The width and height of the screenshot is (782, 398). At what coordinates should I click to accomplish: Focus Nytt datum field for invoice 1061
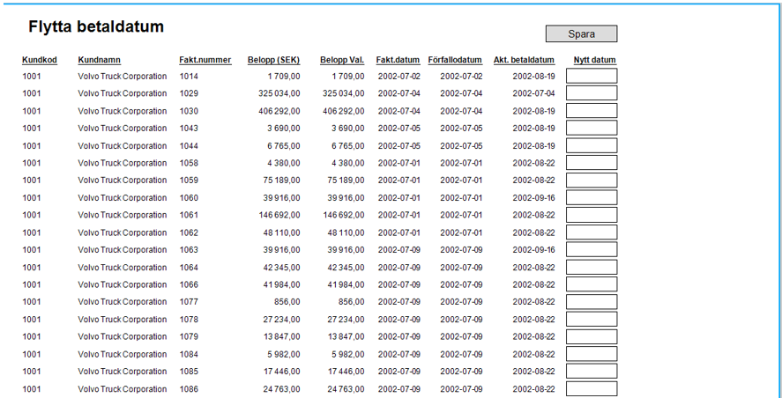pyautogui.click(x=592, y=215)
